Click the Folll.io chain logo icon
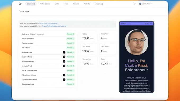180x101 pixels. click(x=20, y=4)
